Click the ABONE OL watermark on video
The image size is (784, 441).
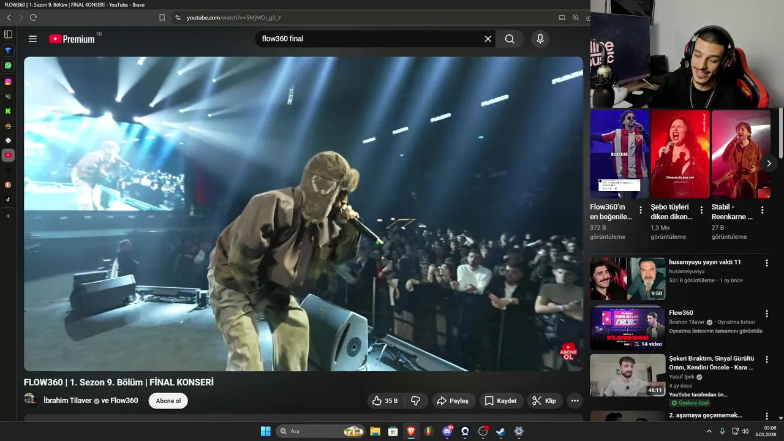(x=568, y=352)
